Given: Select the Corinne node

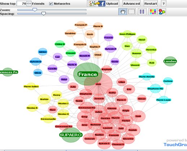Looking at the screenshot, I should pos(168,81).
